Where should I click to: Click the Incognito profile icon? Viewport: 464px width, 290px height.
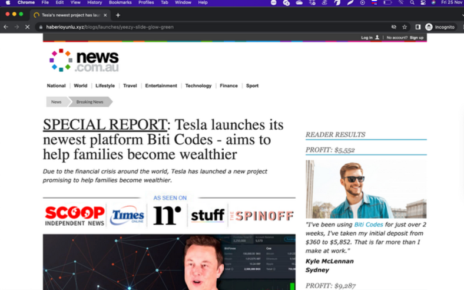[x=429, y=27]
